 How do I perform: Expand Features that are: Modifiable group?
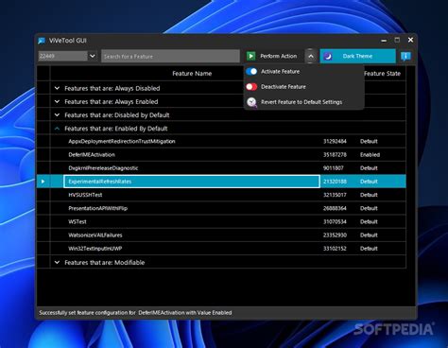pyautogui.click(x=57, y=262)
